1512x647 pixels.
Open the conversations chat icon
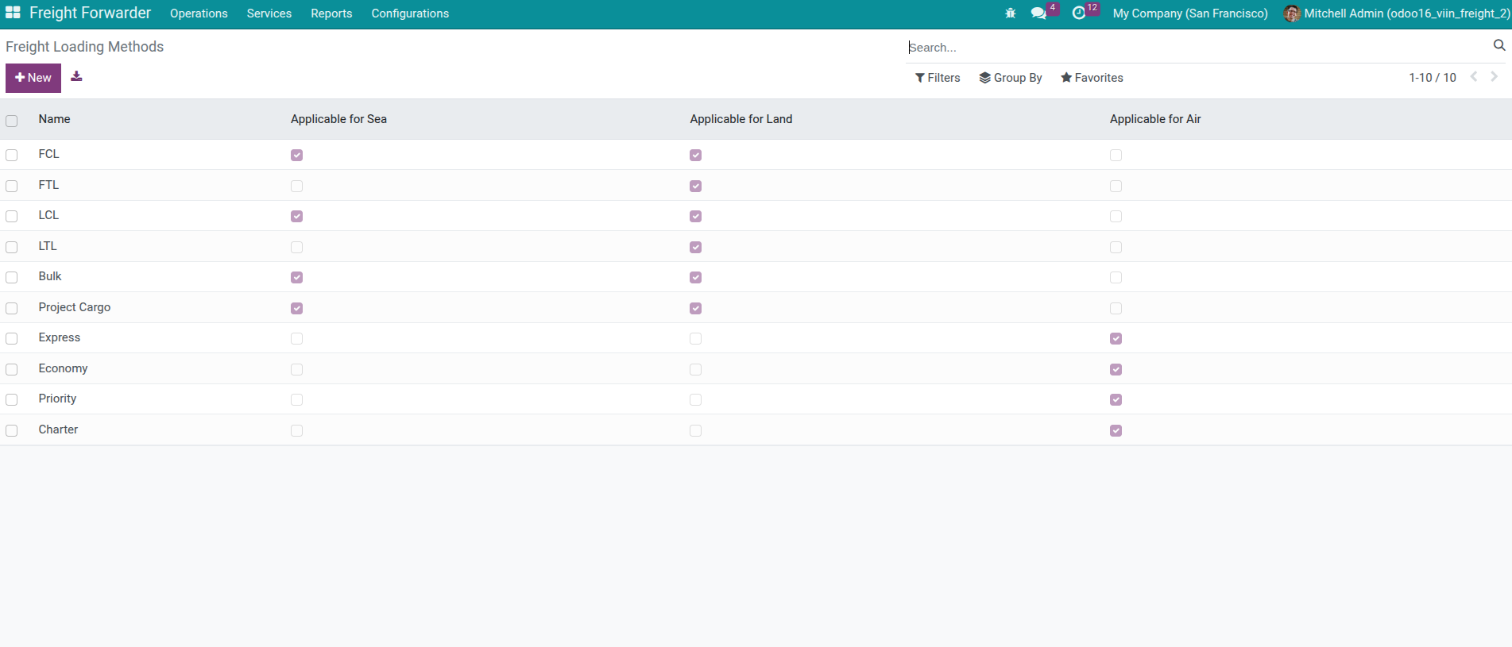click(x=1038, y=13)
